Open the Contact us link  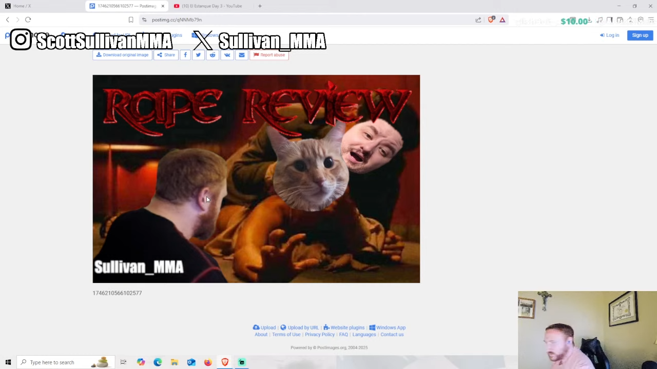pos(392,335)
